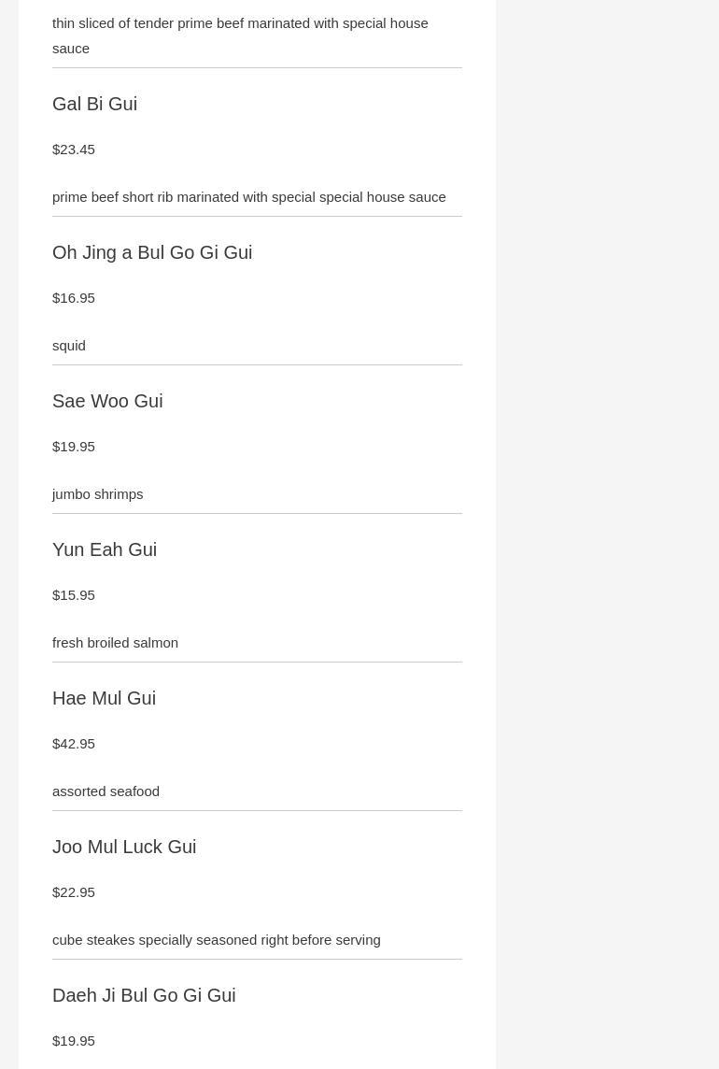Image resolution: width=719 pixels, height=1069 pixels.
Task: Choose the Yun Eah Gui dish title
Action: point(105,549)
